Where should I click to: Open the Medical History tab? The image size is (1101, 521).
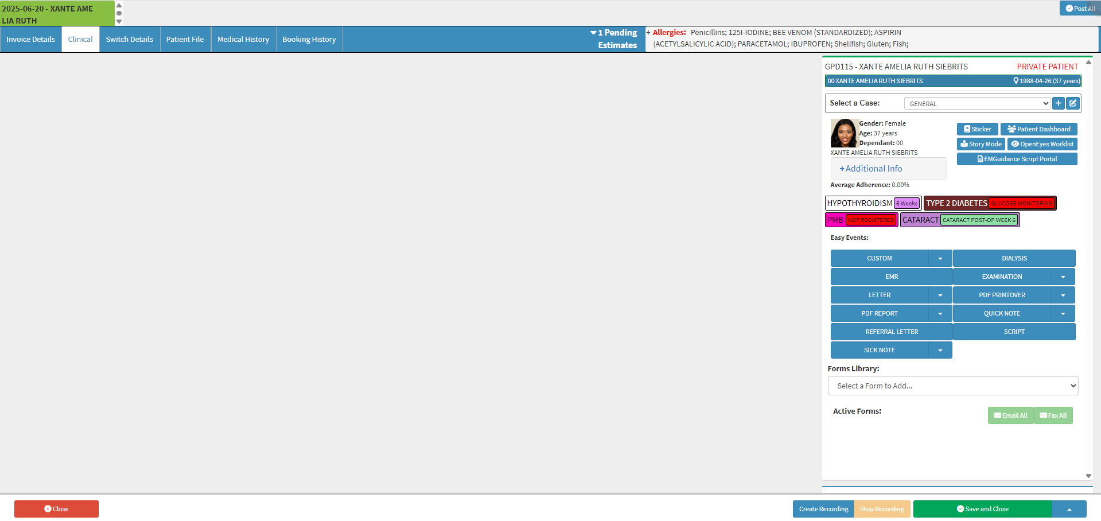click(243, 40)
